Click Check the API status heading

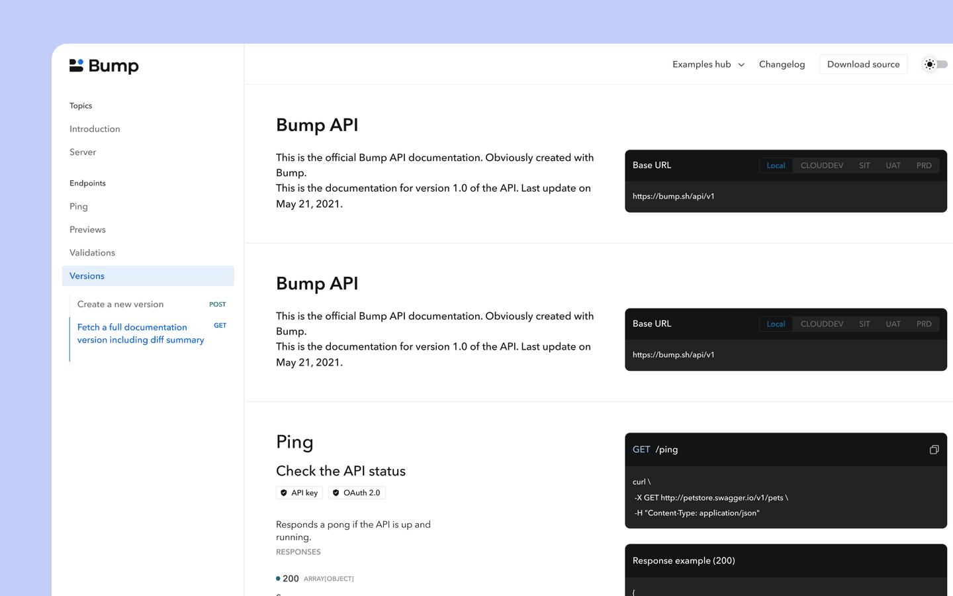point(341,471)
